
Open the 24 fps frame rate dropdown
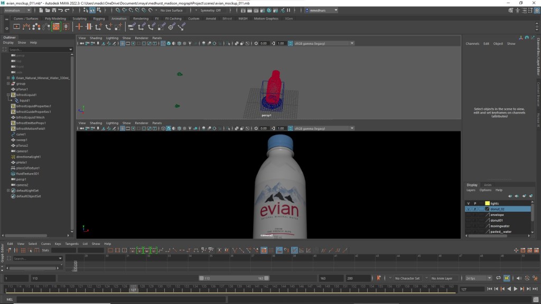tap(478, 278)
